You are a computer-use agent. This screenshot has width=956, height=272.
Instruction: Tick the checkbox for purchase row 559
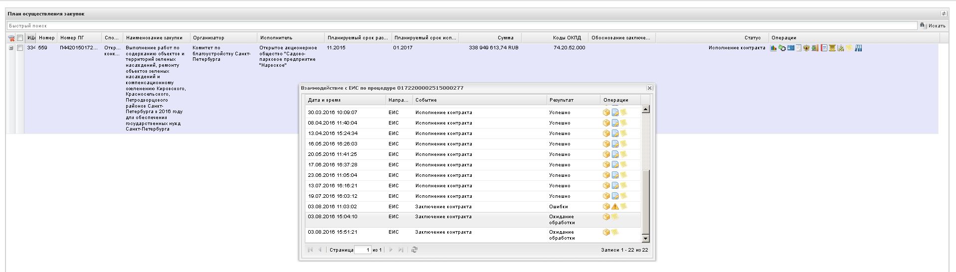tap(20, 48)
